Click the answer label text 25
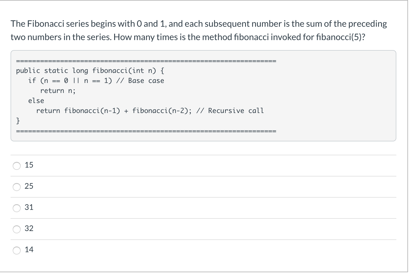 click(x=29, y=186)
